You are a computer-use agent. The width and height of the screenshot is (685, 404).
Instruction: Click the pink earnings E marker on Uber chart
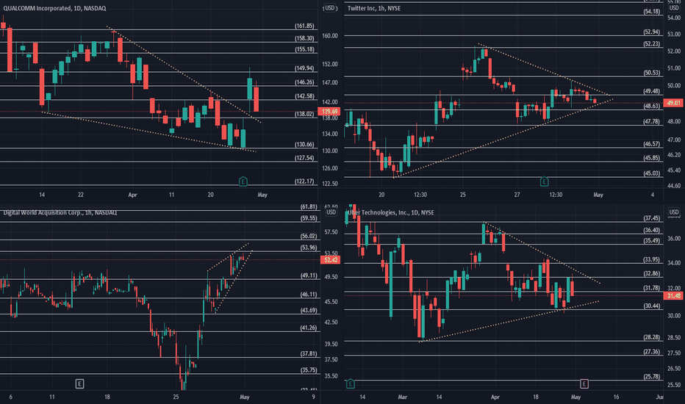pyautogui.click(x=584, y=384)
